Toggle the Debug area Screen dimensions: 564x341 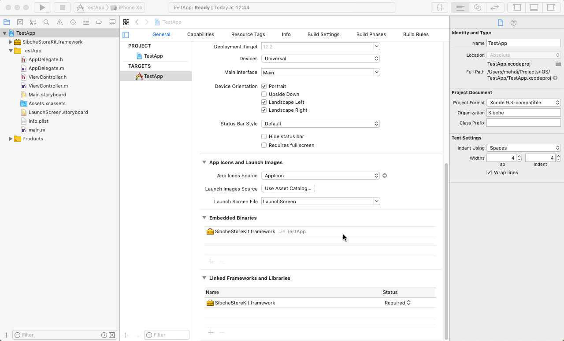click(534, 7)
